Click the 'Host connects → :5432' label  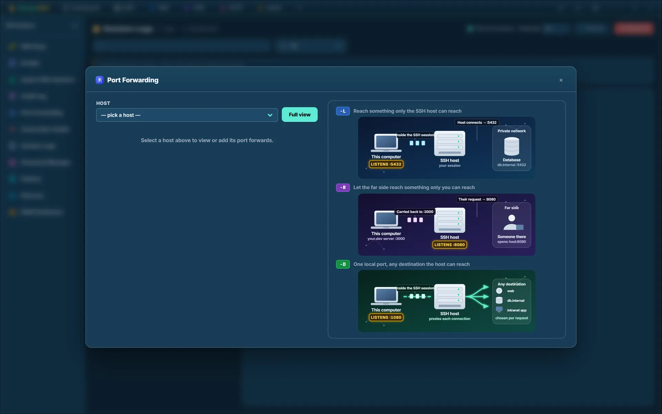(x=477, y=122)
